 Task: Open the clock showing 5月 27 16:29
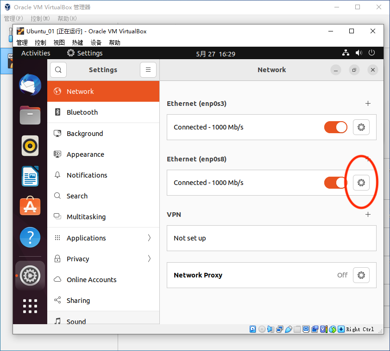tap(215, 54)
